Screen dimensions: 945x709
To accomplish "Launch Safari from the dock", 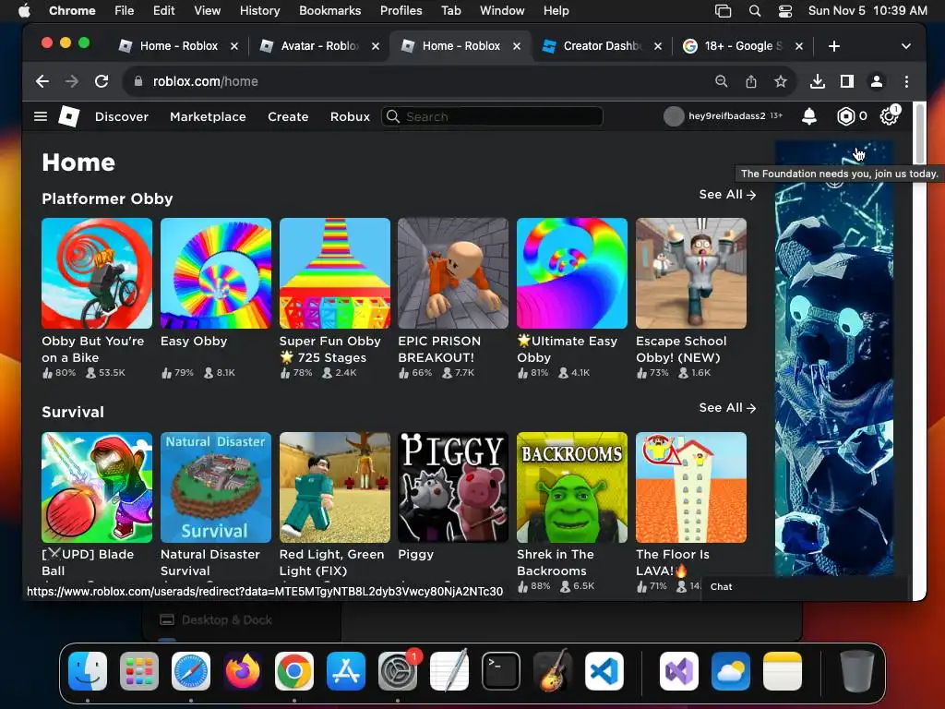I will pyautogui.click(x=191, y=671).
